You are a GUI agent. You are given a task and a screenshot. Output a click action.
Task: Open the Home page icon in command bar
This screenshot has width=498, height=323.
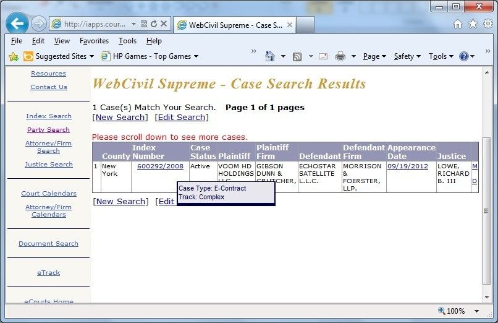pyautogui.click(x=269, y=56)
